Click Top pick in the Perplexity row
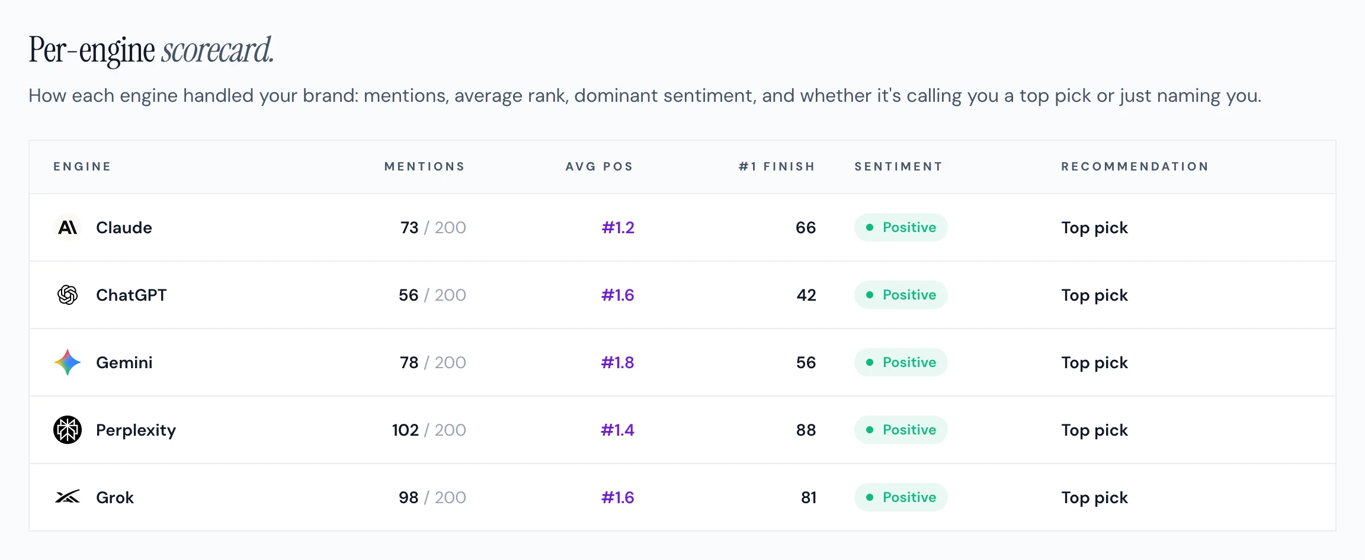Viewport: 1365px width, 560px height. tap(1094, 430)
